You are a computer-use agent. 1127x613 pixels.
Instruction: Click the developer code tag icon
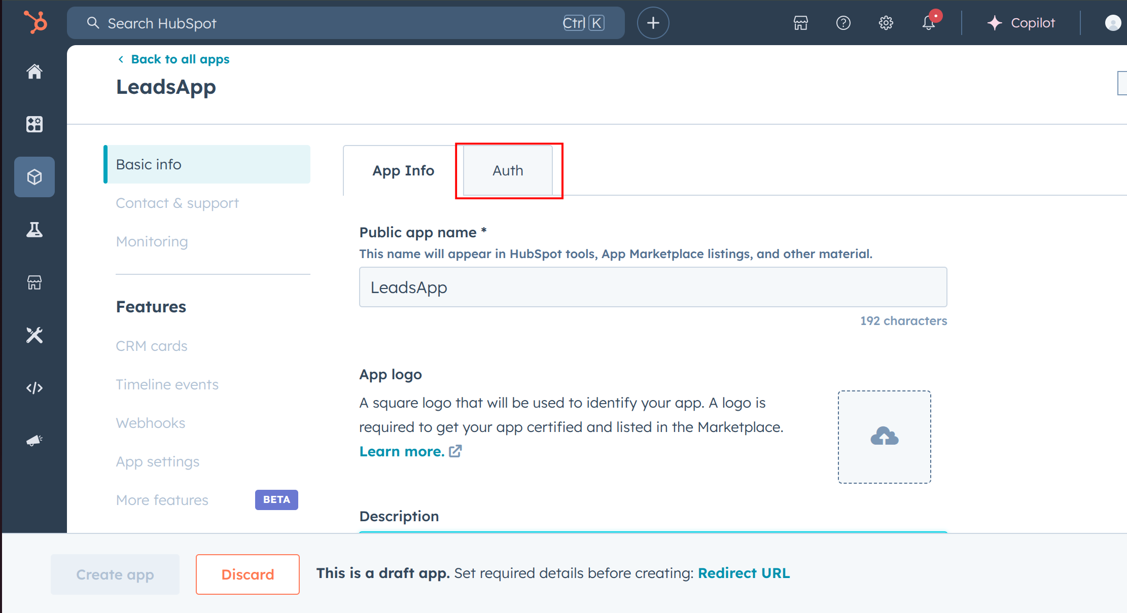(x=34, y=387)
